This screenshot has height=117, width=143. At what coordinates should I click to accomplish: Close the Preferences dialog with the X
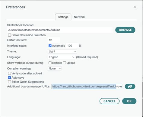click(135, 7)
